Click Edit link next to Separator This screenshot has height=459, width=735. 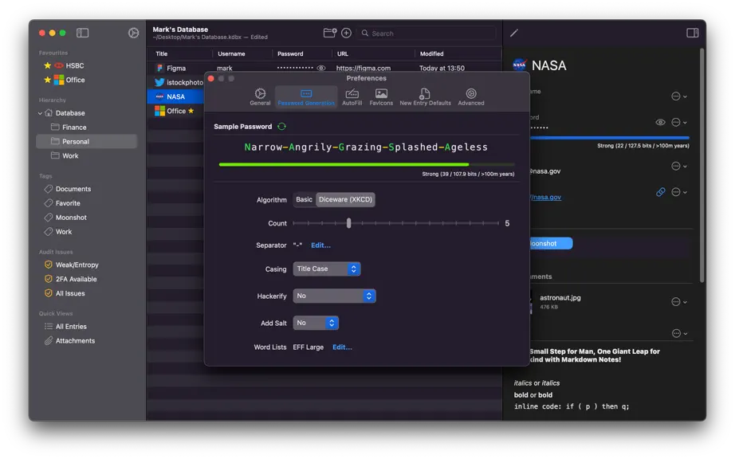click(x=320, y=245)
